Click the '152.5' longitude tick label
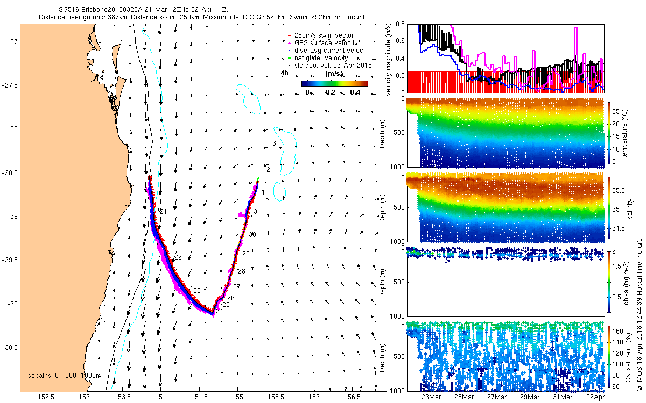The height and width of the screenshot is (403, 646). coord(46,397)
